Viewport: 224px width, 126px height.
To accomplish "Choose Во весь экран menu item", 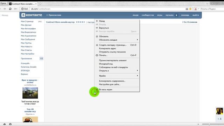I will click(x=117, y=90).
